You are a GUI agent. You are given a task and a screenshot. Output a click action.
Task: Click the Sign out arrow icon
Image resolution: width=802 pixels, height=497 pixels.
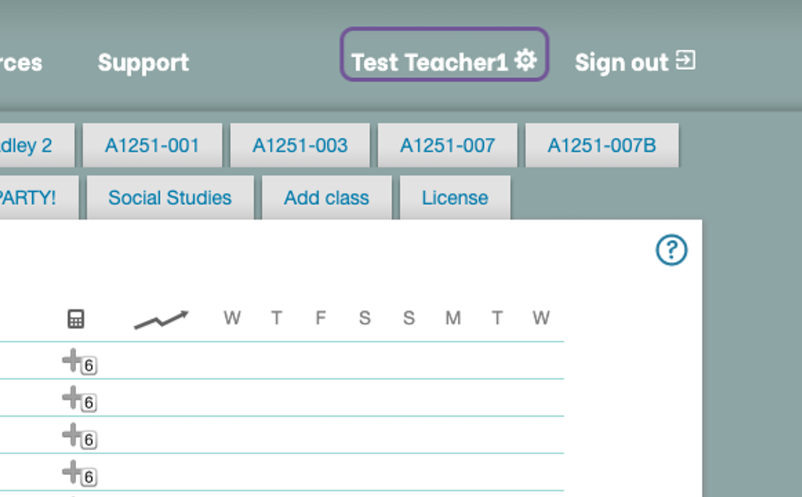[685, 61]
